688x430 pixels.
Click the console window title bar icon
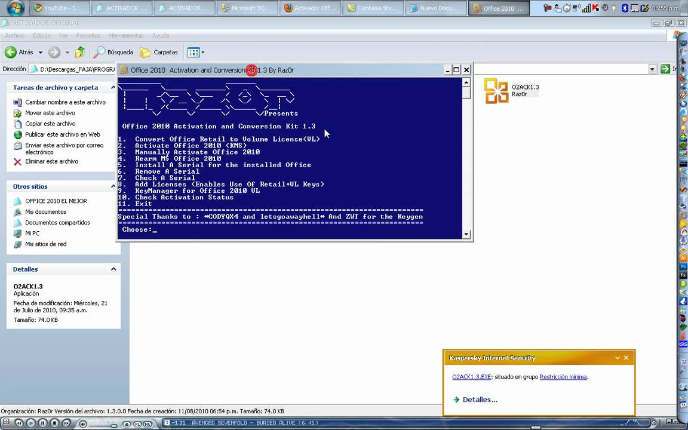[x=124, y=70]
